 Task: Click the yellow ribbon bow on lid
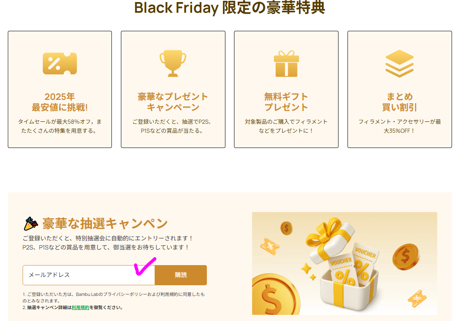point(324,234)
